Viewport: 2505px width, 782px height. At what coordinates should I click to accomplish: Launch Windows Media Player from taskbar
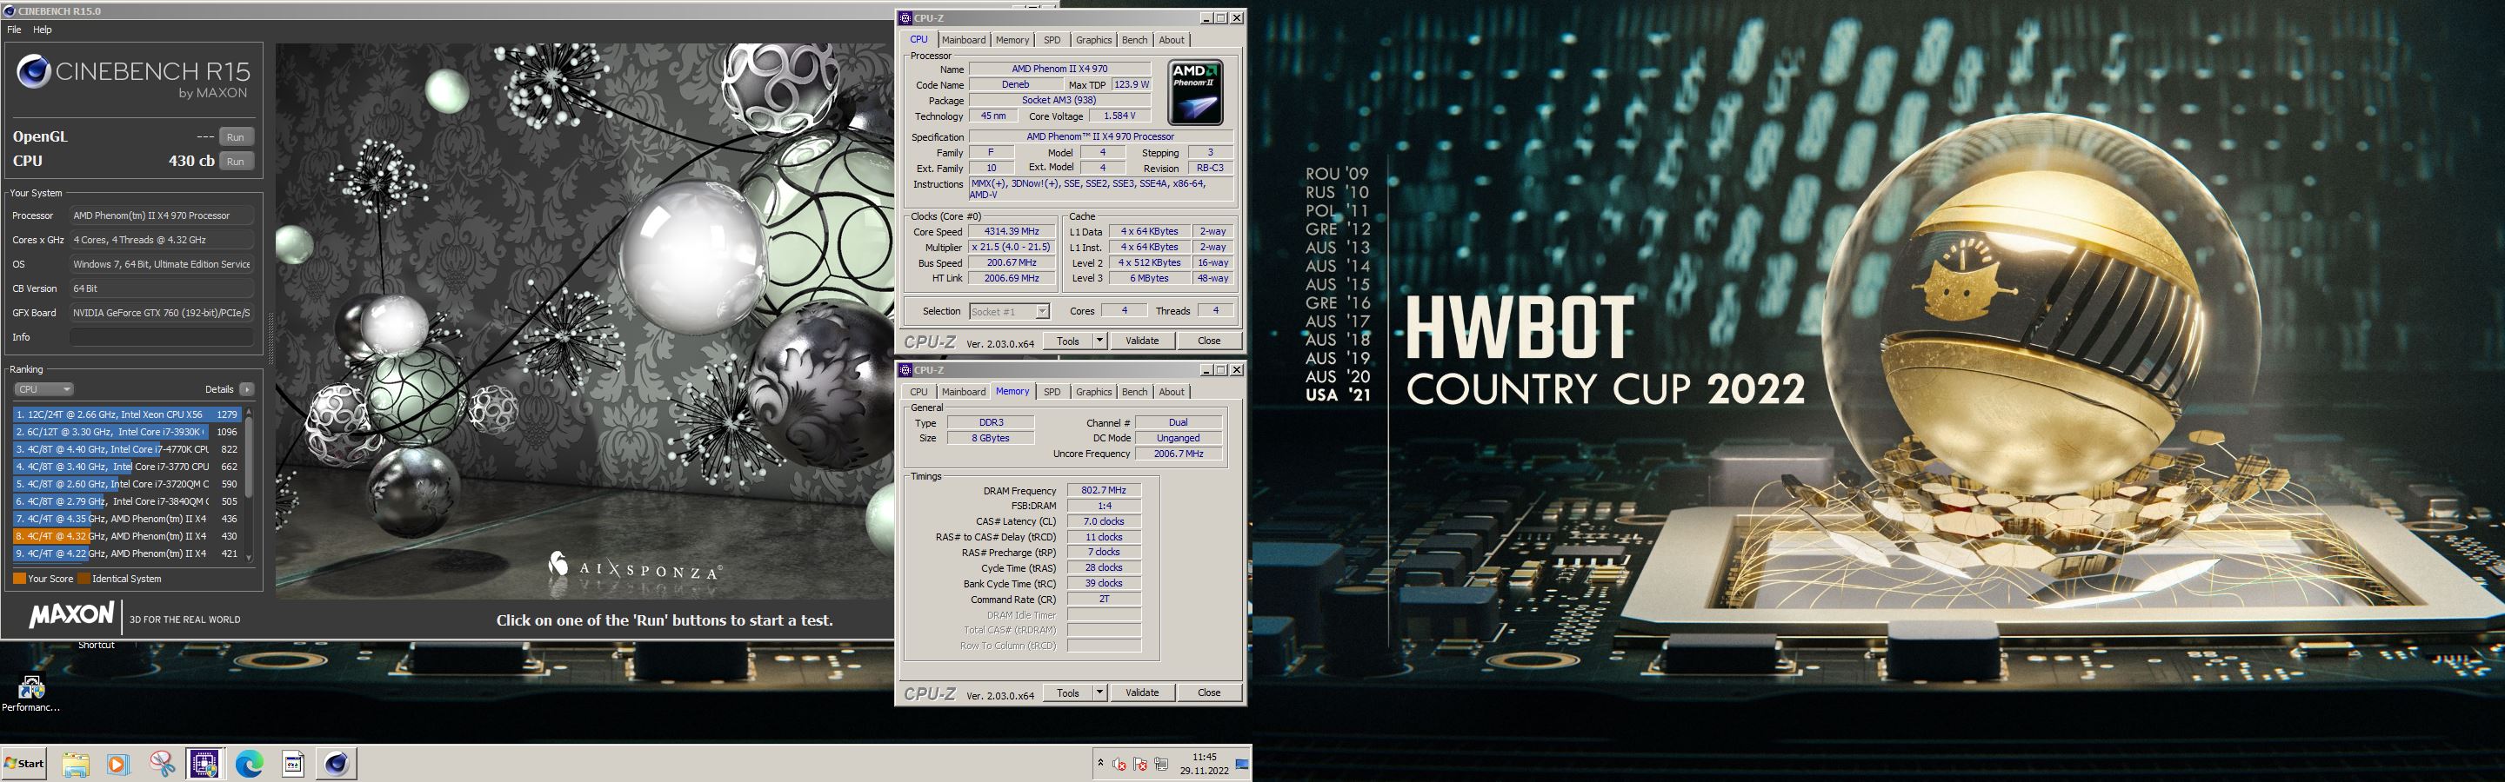coord(117,765)
